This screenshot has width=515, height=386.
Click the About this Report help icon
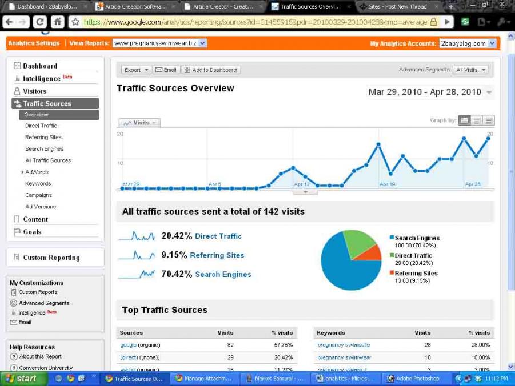point(14,356)
